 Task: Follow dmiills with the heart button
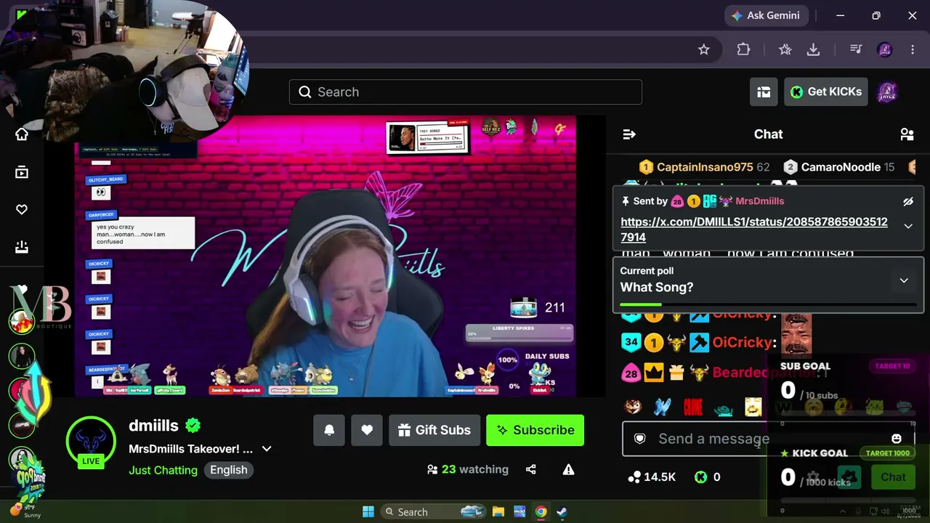(367, 430)
